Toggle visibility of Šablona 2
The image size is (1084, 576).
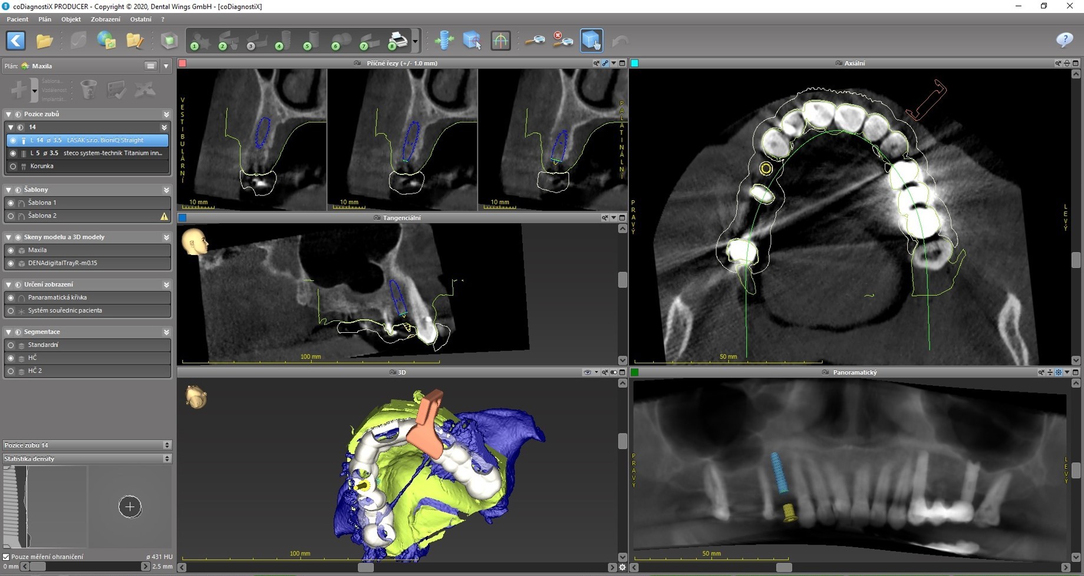(11, 216)
